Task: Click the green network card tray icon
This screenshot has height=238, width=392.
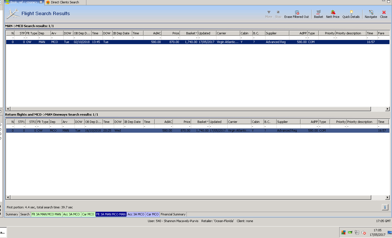Action: coord(350,232)
